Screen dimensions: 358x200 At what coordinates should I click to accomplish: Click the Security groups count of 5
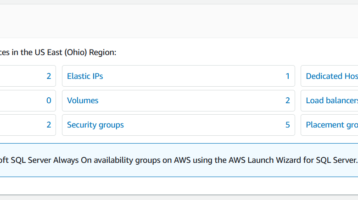pyautogui.click(x=288, y=125)
